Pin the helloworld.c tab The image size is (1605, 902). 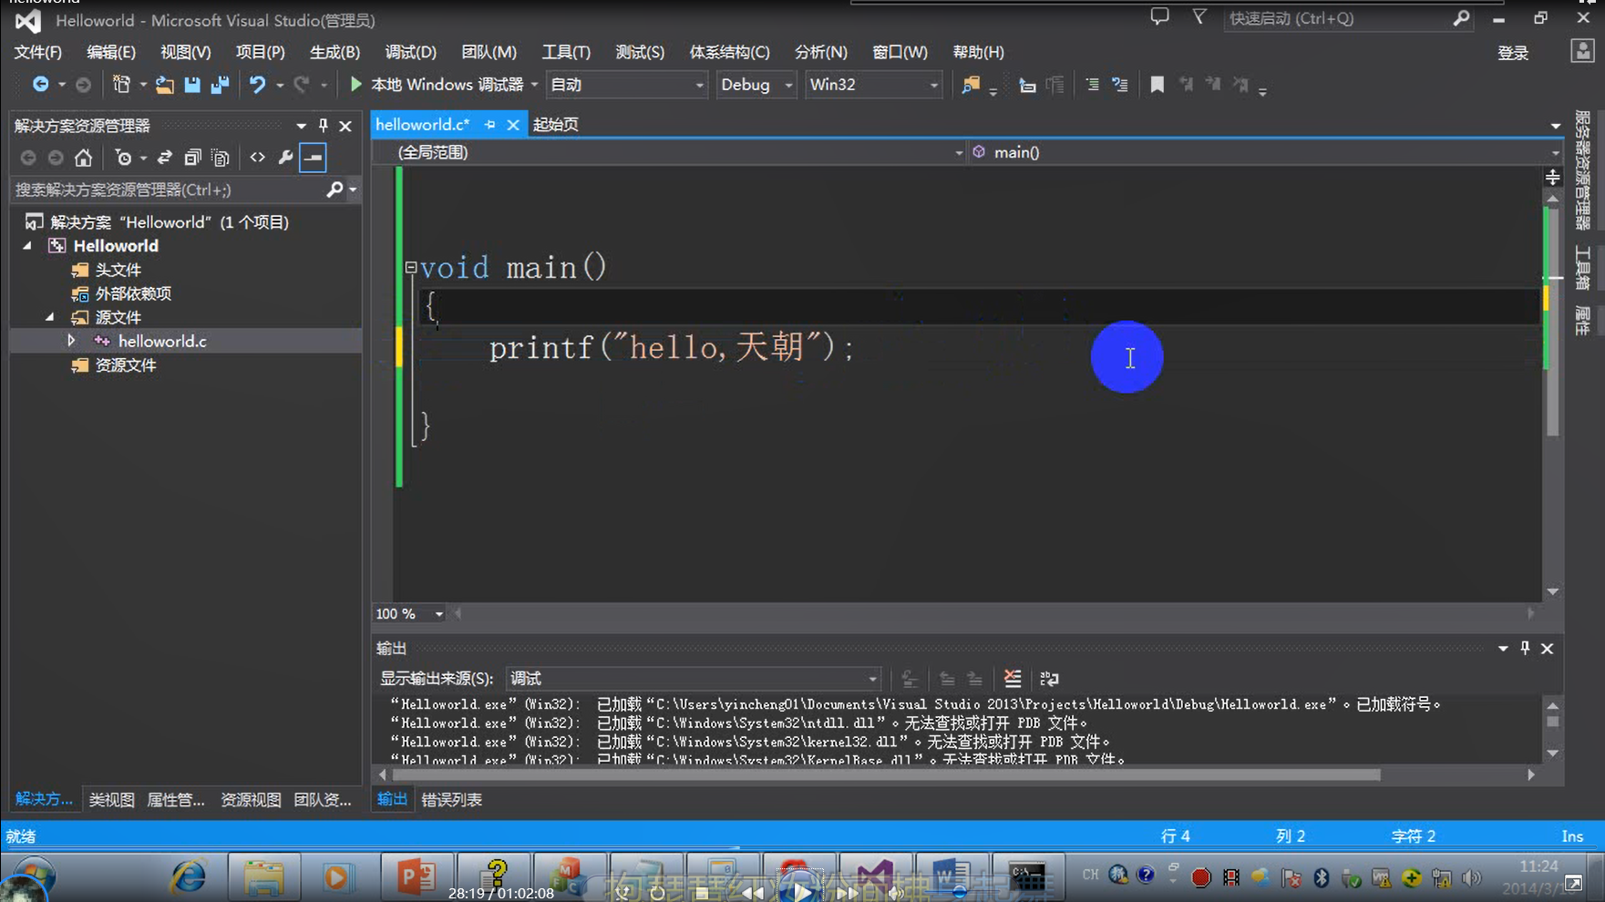[x=489, y=124]
